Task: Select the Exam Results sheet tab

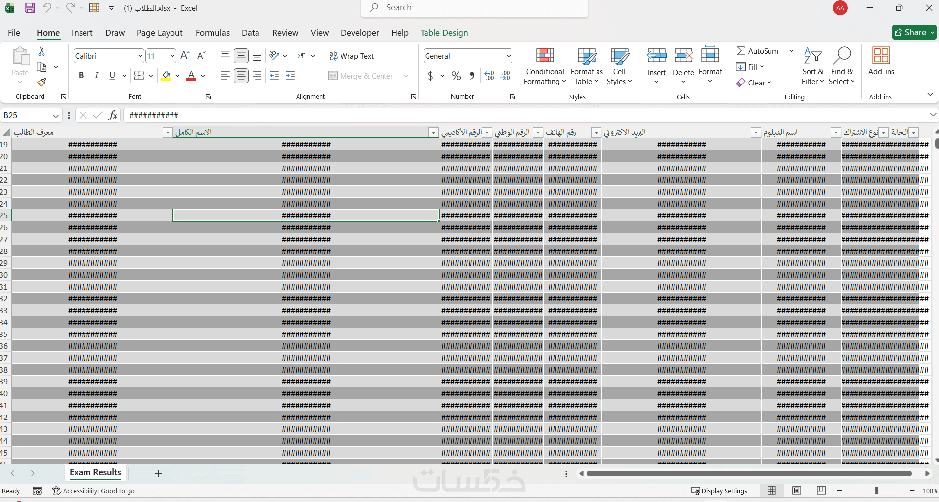Action: point(95,473)
